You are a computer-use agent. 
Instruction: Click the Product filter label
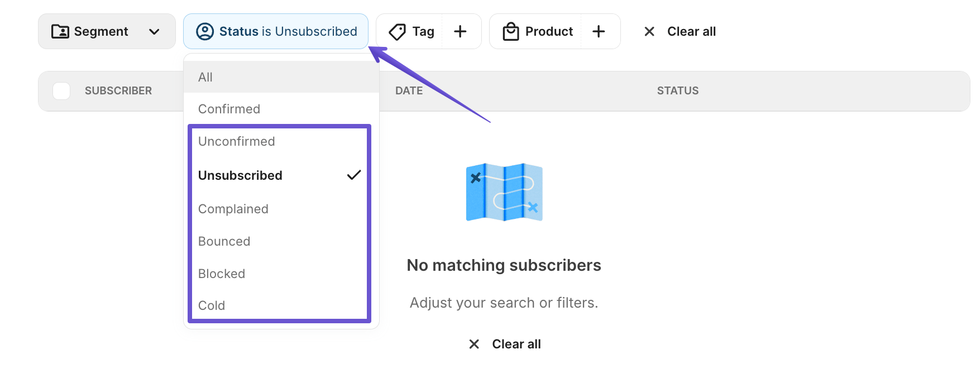(549, 31)
